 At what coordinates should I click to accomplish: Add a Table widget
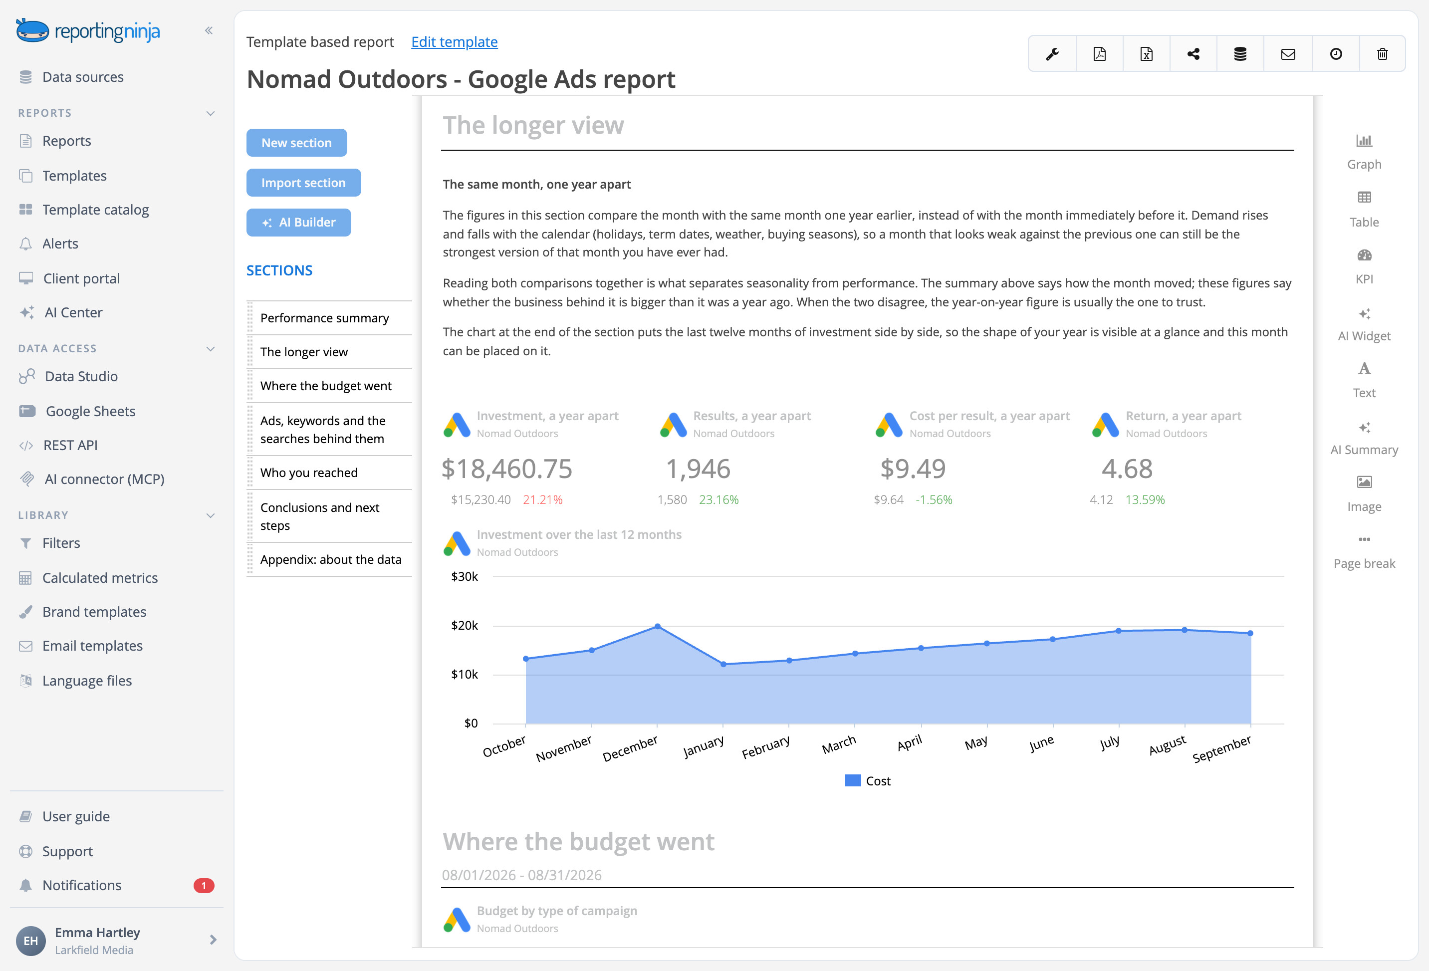(x=1364, y=209)
